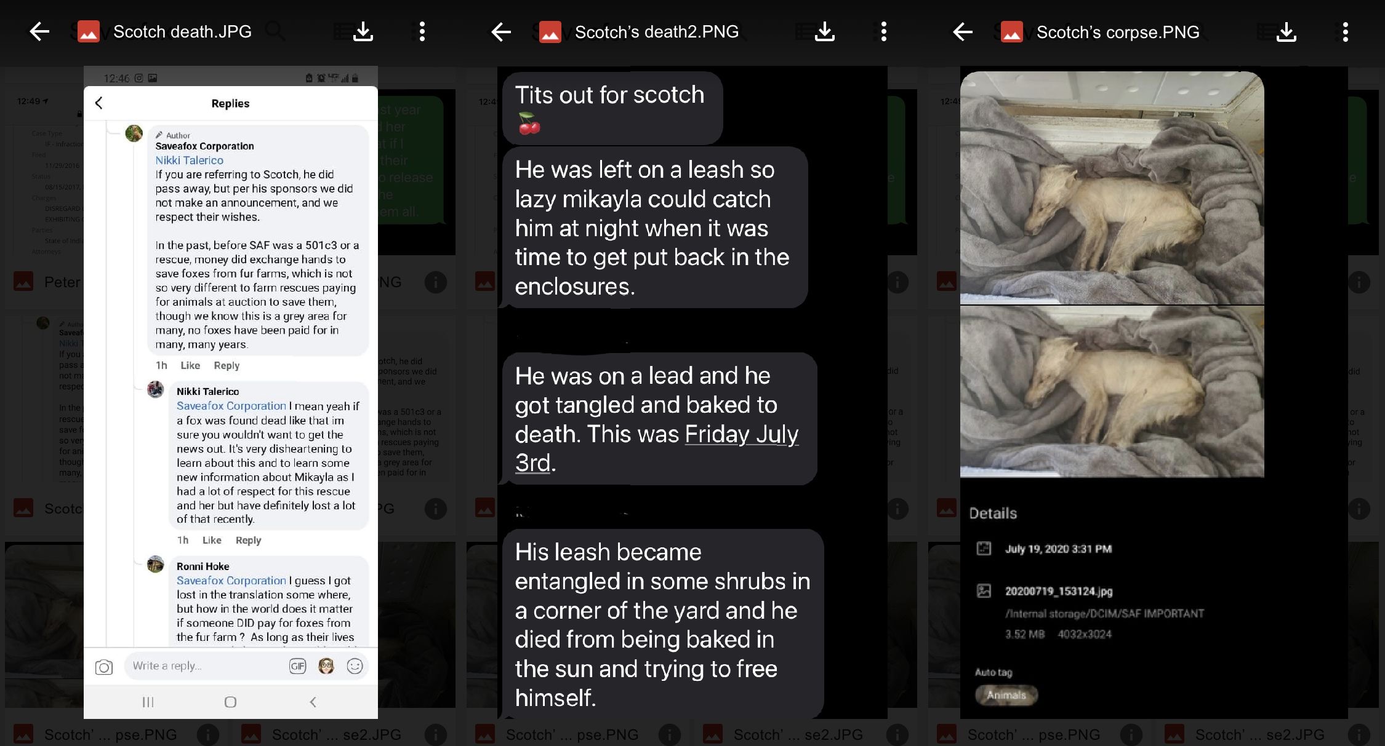This screenshot has width=1385, height=746.
Task: Download the Scotch's corpse.PNG file
Action: [x=1287, y=31]
